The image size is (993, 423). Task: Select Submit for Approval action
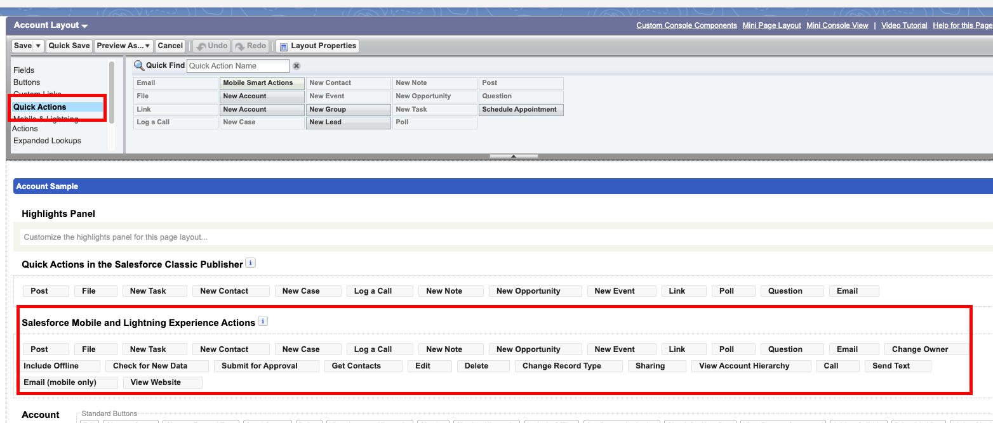click(x=266, y=366)
